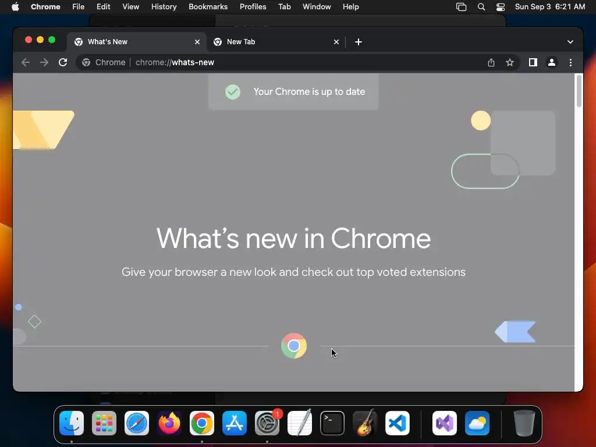Open App Store from the Dock
The height and width of the screenshot is (447, 596).
tap(235, 423)
